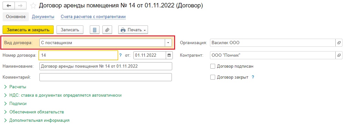346x125 pixels.
Task: Click the back navigation arrow
Action: [x=9, y=6]
